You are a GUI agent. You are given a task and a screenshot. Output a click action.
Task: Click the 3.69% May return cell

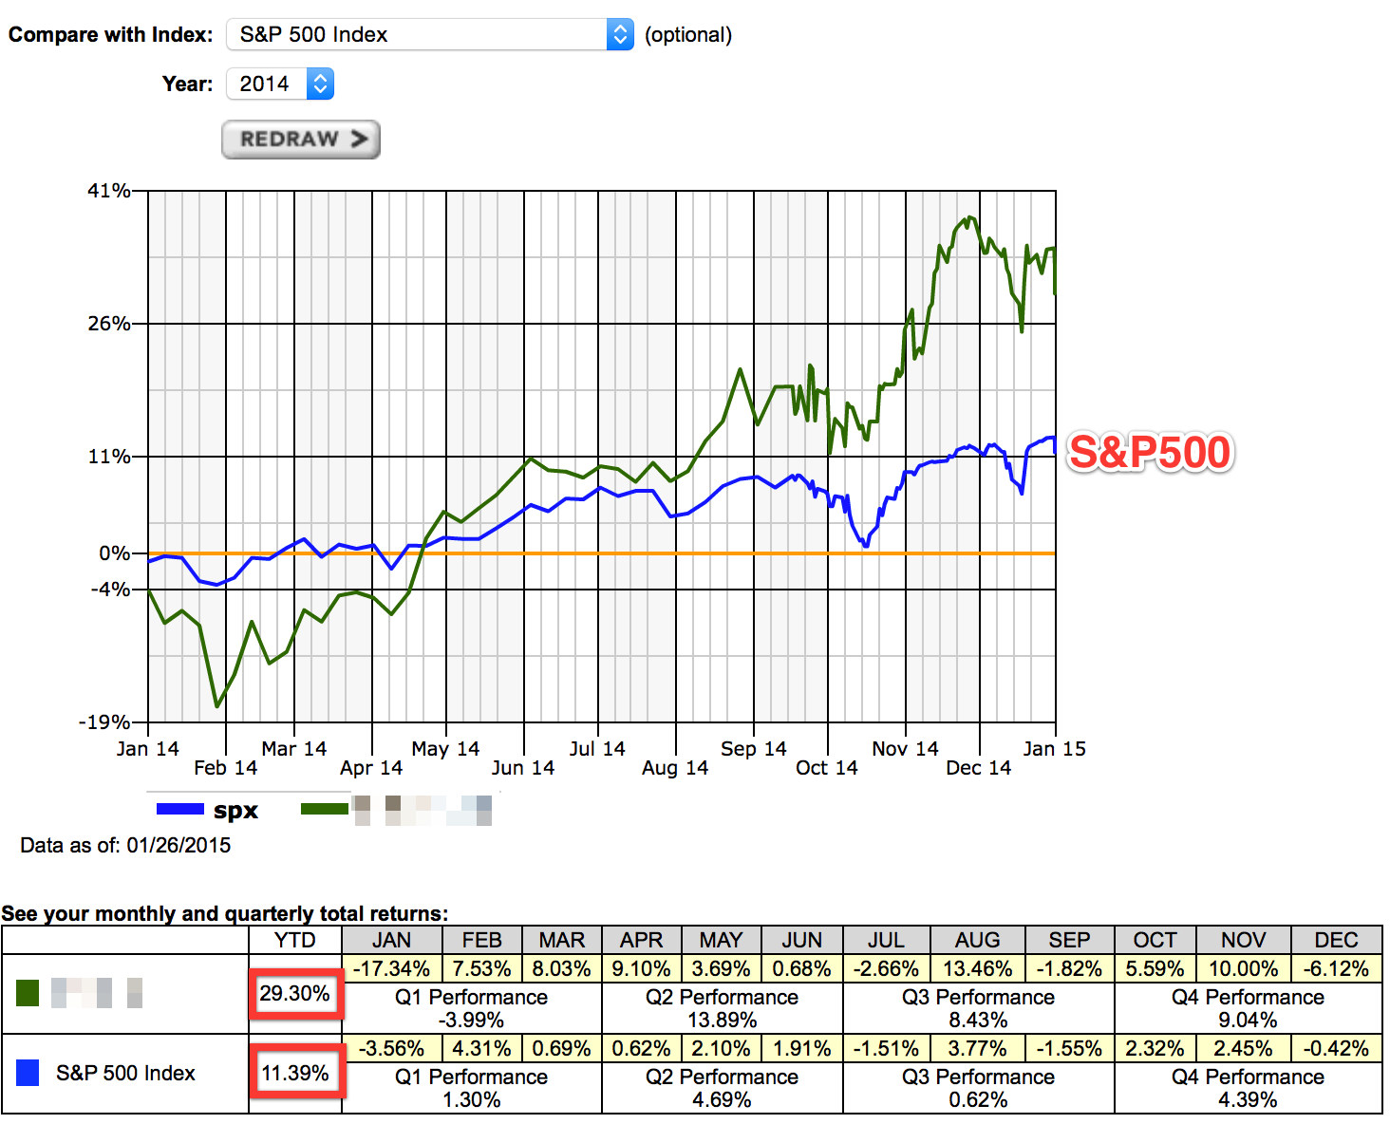(x=722, y=969)
